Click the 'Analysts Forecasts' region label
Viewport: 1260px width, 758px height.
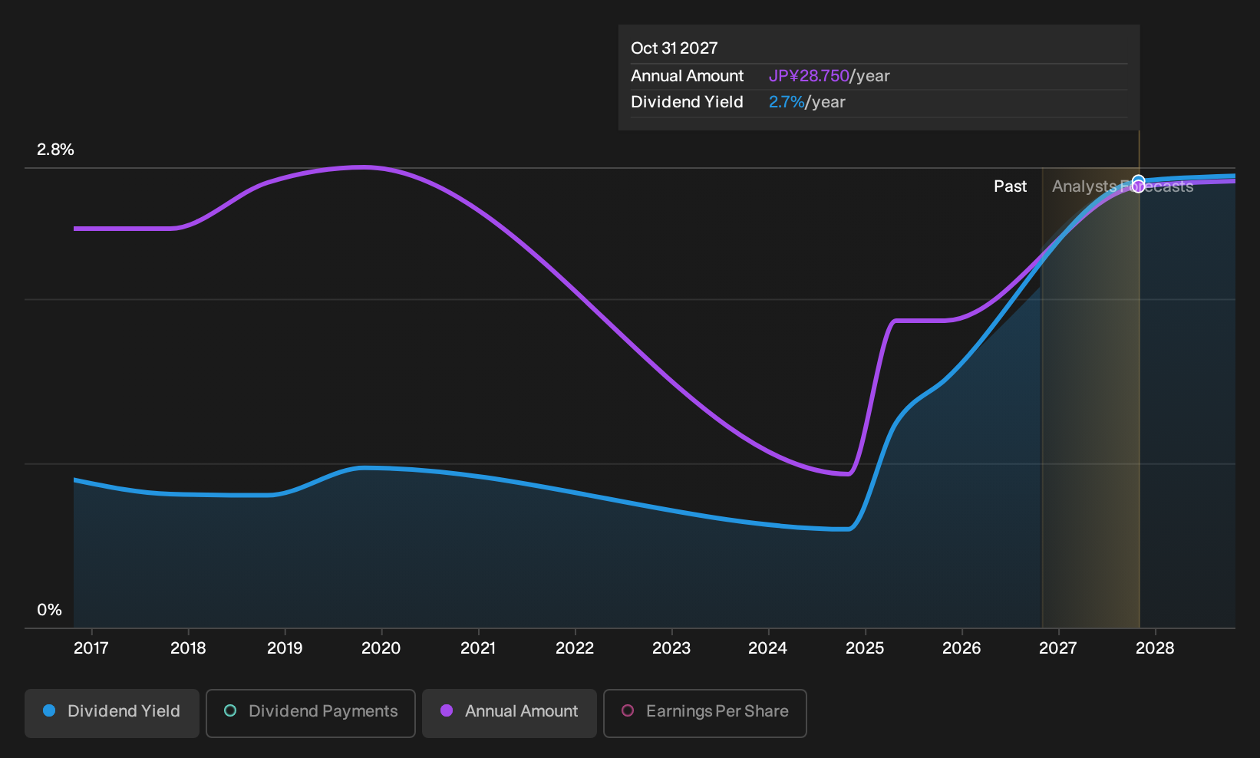pyautogui.click(x=1123, y=186)
